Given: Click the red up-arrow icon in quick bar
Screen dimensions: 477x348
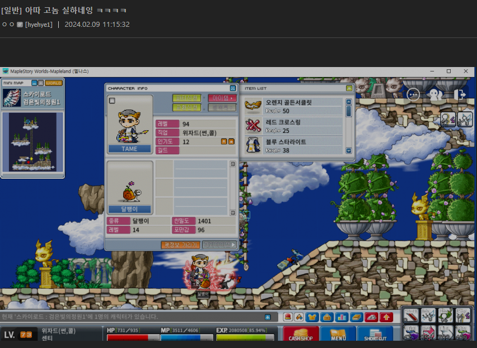Looking at the screenshot, I should coord(386,317).
